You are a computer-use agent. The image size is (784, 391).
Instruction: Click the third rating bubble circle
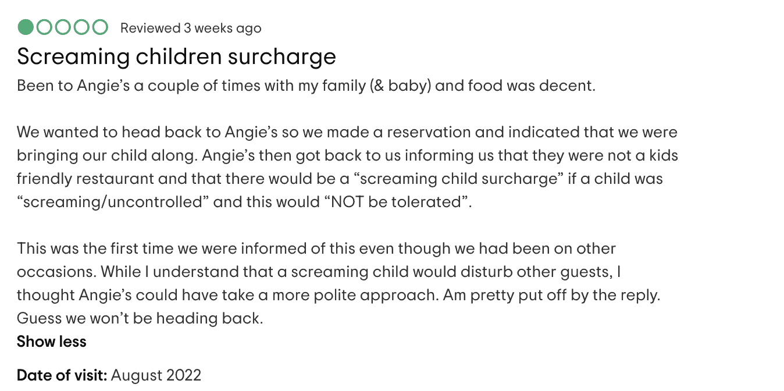pyautogui.click(x=63, y=27)
